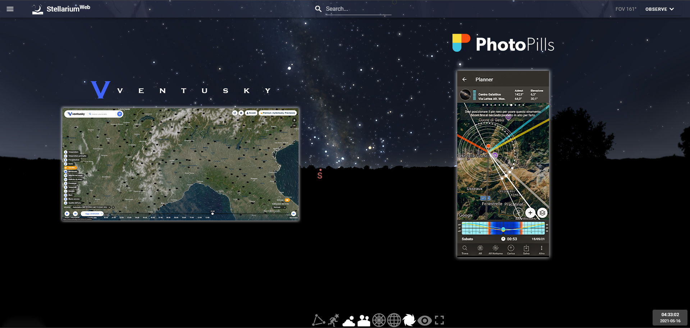
Task: Open PhotoPills map layers button
Action: (x=542, y=213)
